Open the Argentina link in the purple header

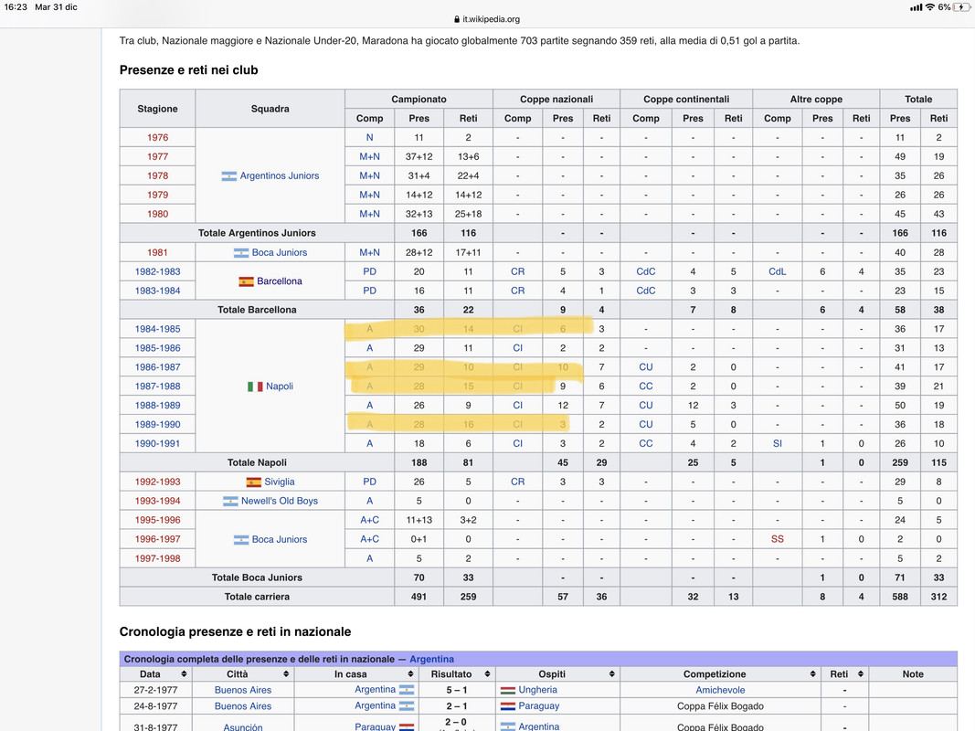[431, 660]
